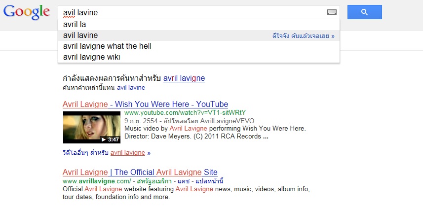Open "Avril Lavigne - Wish You Were Here - YouTube"
Image resolution: width=423 pixels, height=206 pixels.
[x=145, y=104]
